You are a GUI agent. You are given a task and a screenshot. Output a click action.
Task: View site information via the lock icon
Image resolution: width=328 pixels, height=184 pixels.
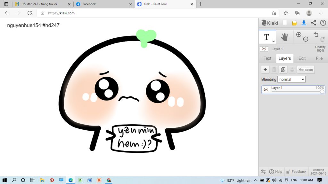43,13
